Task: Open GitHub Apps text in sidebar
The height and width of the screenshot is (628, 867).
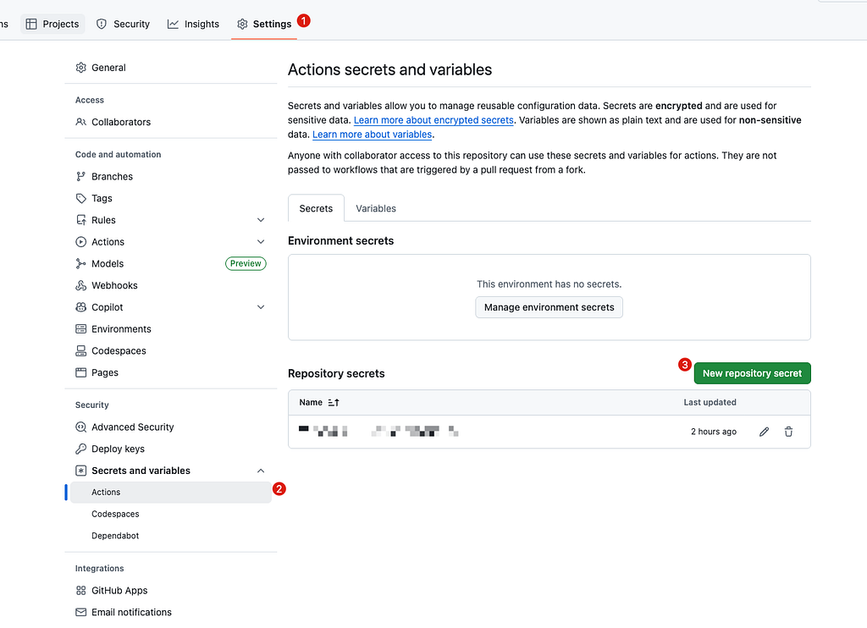Action: (x=119, y=591)
